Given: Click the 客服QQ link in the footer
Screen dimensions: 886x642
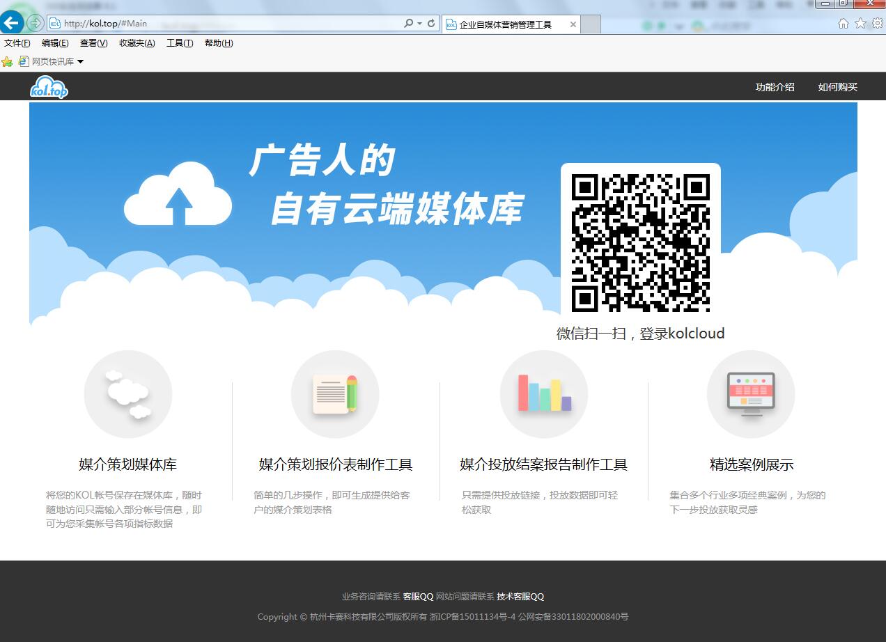Looking at the screenshot, I should [x=418, y=597].
